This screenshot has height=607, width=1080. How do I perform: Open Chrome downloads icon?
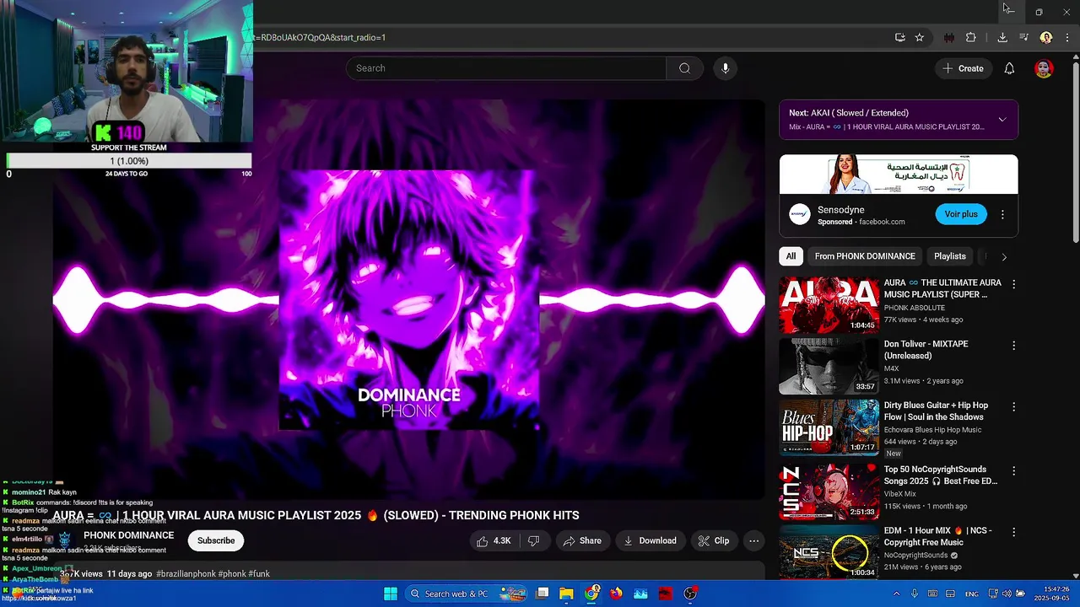click(x=1002, y=37)
